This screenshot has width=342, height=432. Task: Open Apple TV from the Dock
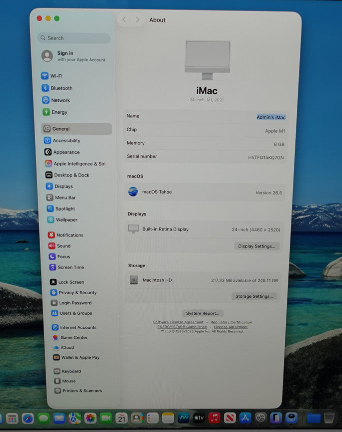pos(199,418)
